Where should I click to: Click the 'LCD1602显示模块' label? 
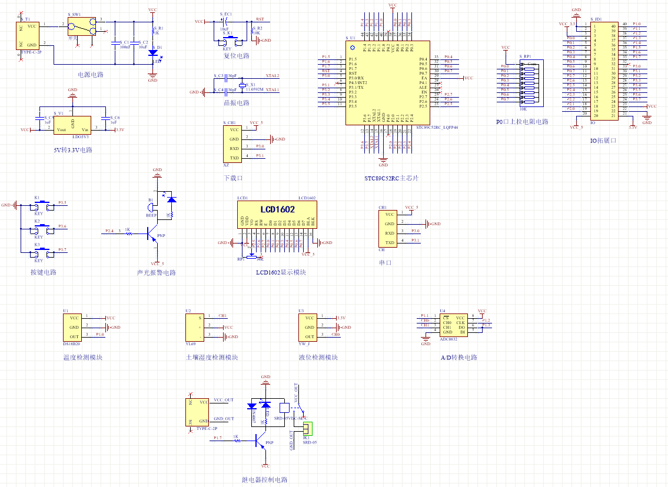tap(281, 272)
